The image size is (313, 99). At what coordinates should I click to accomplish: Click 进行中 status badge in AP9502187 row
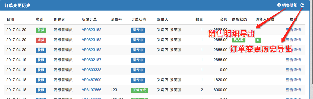click(138, 60)
